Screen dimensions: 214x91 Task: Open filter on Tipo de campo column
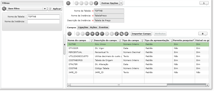(x=142, y=41)
